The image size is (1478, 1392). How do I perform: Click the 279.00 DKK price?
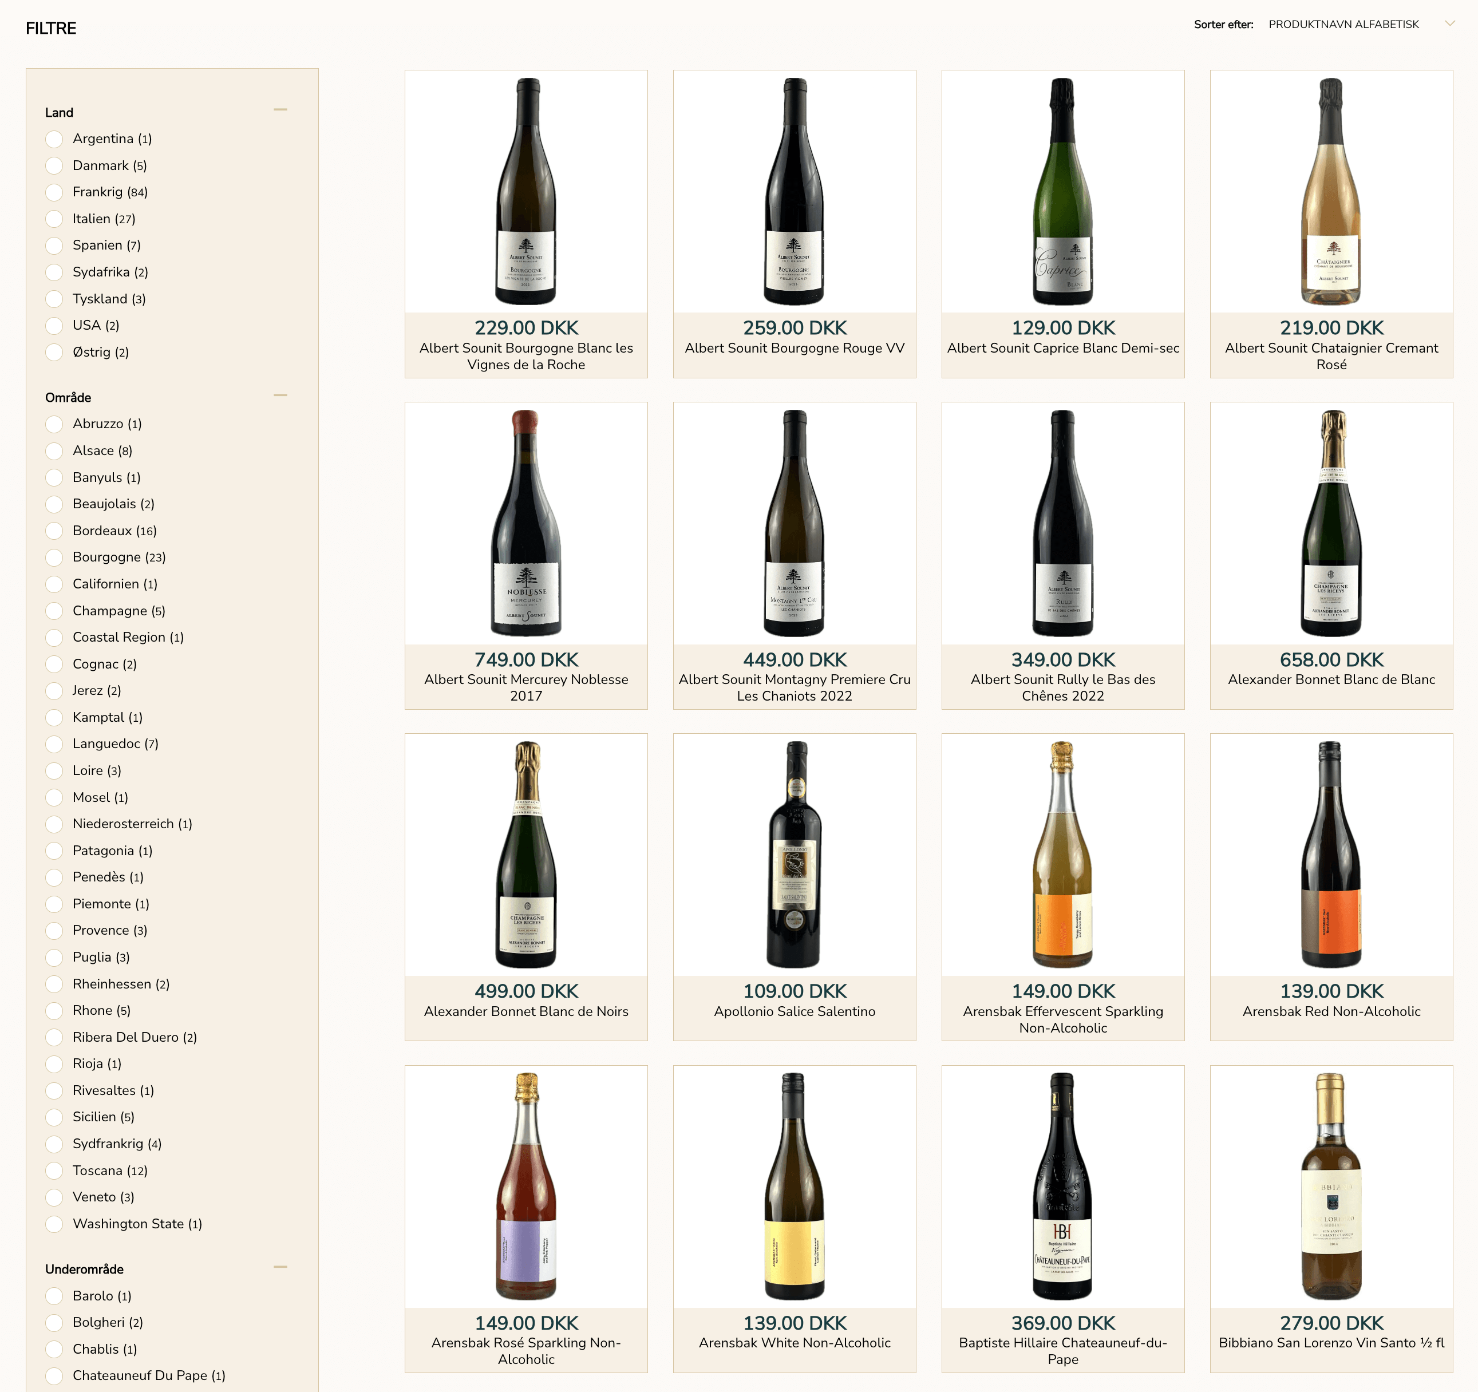1331,1324
